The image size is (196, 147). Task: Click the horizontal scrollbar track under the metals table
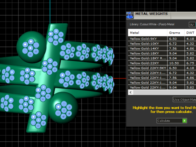165,92
